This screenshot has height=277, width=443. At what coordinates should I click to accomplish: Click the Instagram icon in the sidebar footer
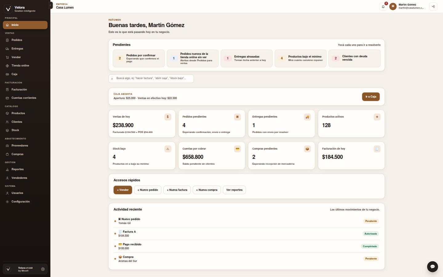[x=43, y=269]
